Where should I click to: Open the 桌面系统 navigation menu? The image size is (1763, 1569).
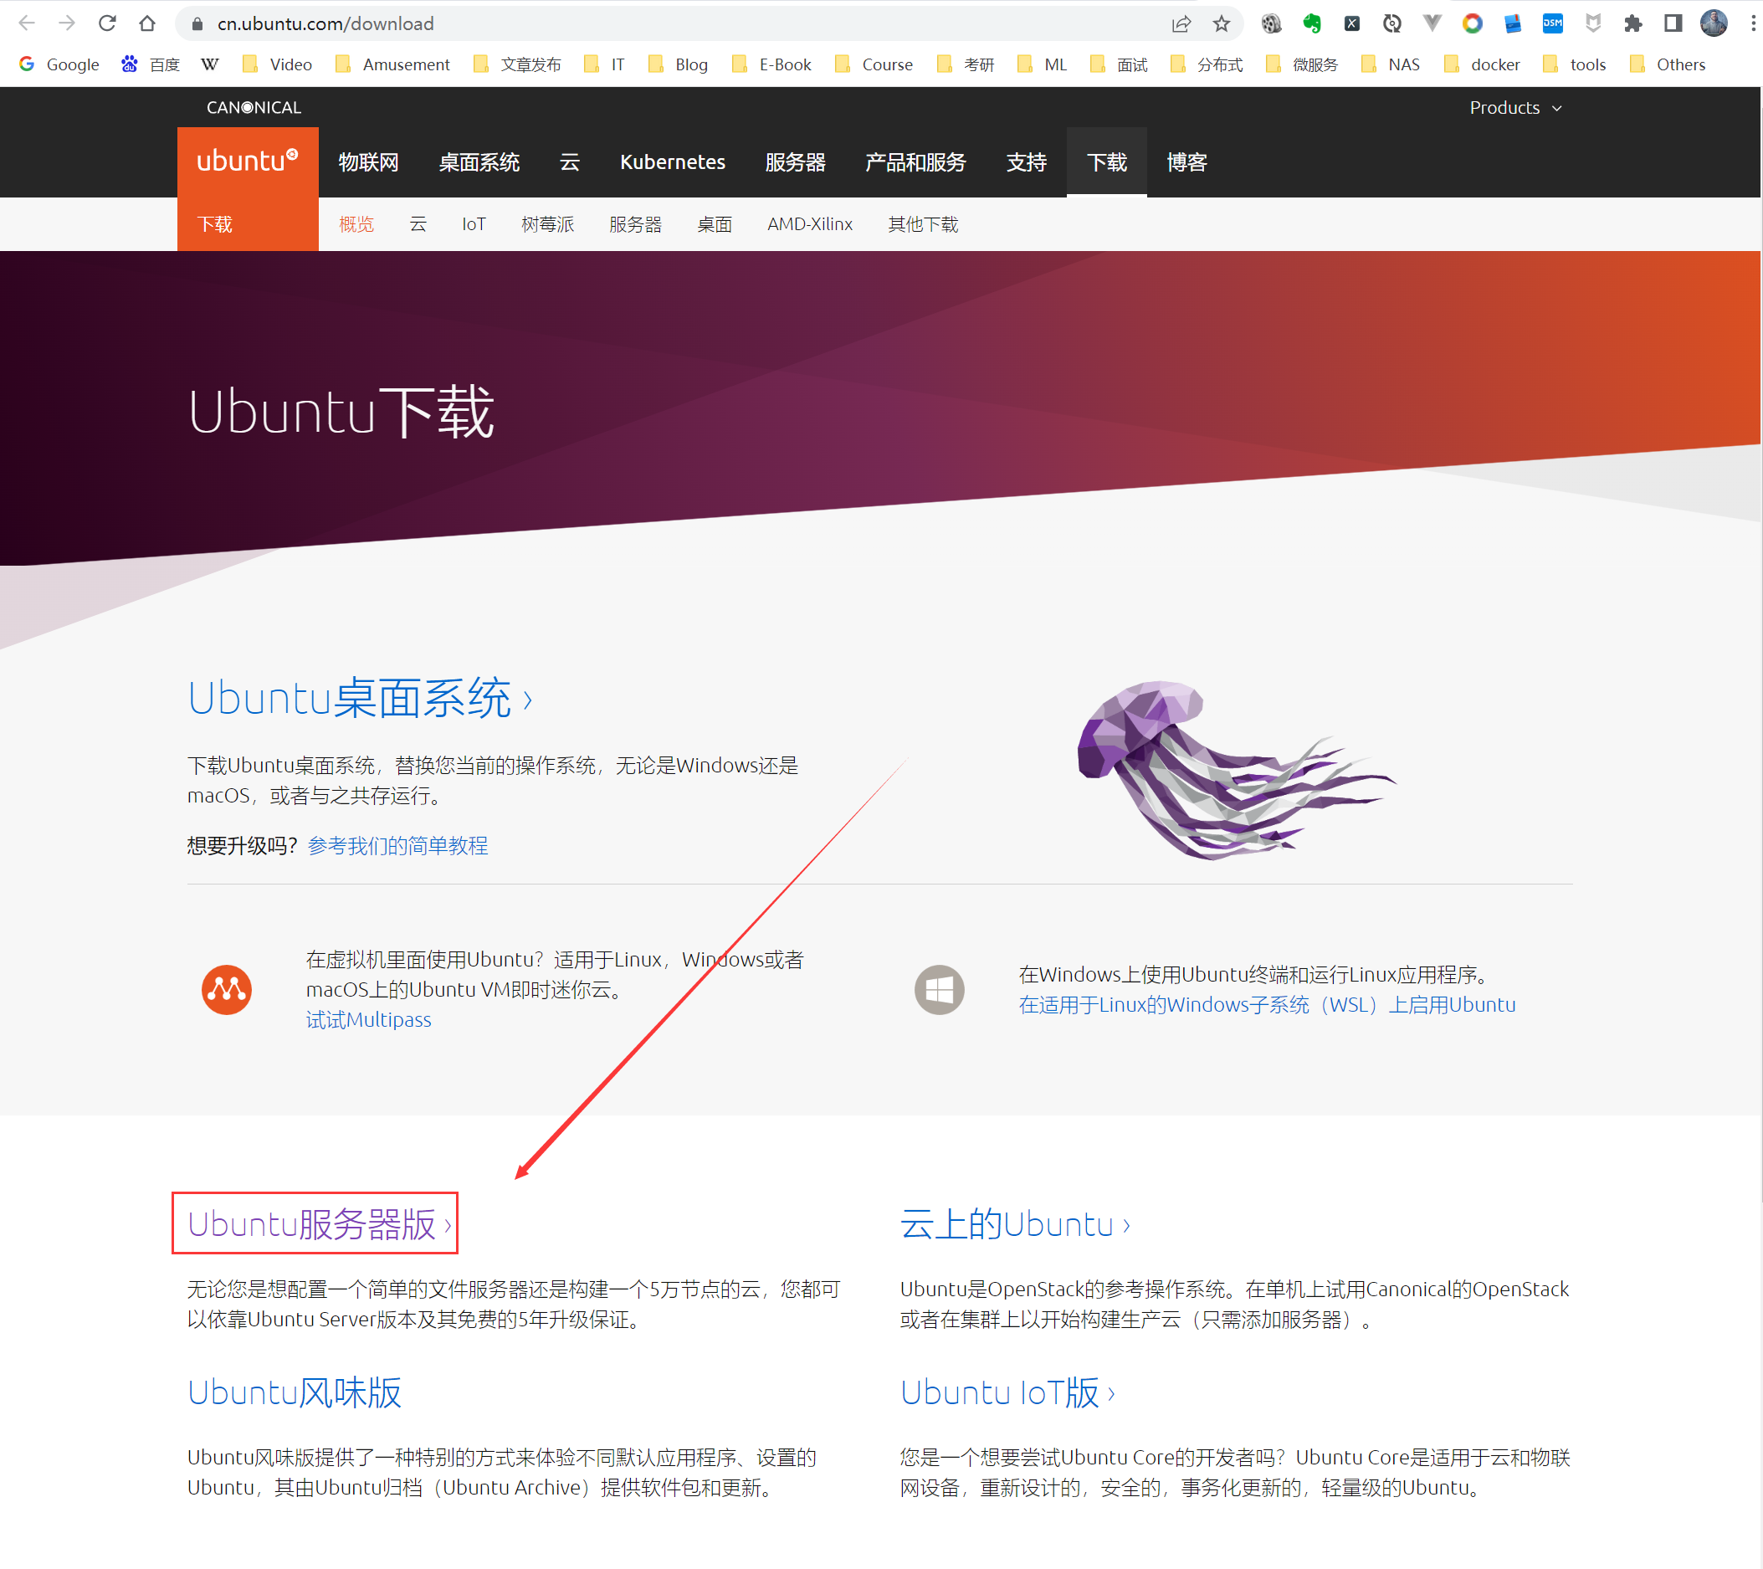[479, 162]
